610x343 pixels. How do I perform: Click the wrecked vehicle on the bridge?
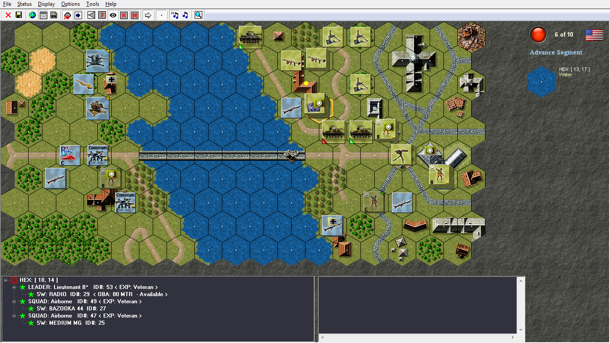[x=292, y=155]
